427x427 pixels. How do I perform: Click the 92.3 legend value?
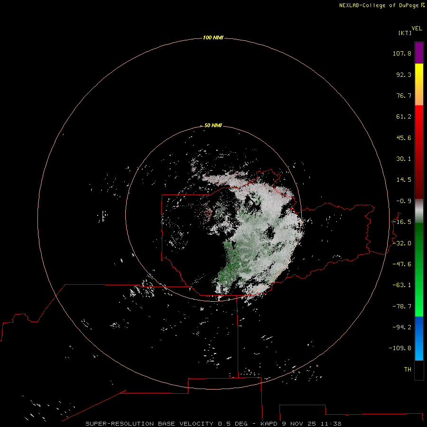(404, 74)
